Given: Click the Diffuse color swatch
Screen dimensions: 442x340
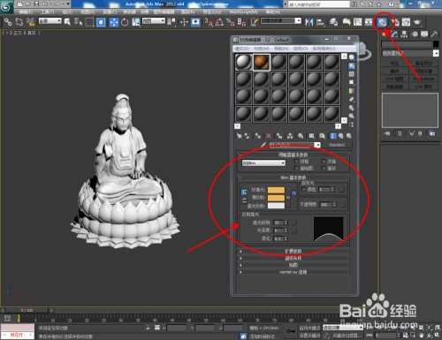Looking at the screenshot, I should tap(276, 198).
